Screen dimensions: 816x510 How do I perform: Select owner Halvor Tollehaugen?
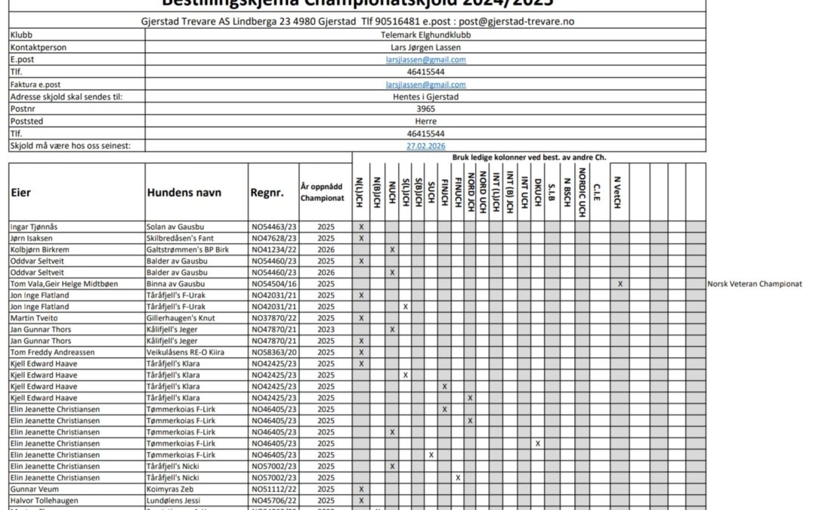45,501
